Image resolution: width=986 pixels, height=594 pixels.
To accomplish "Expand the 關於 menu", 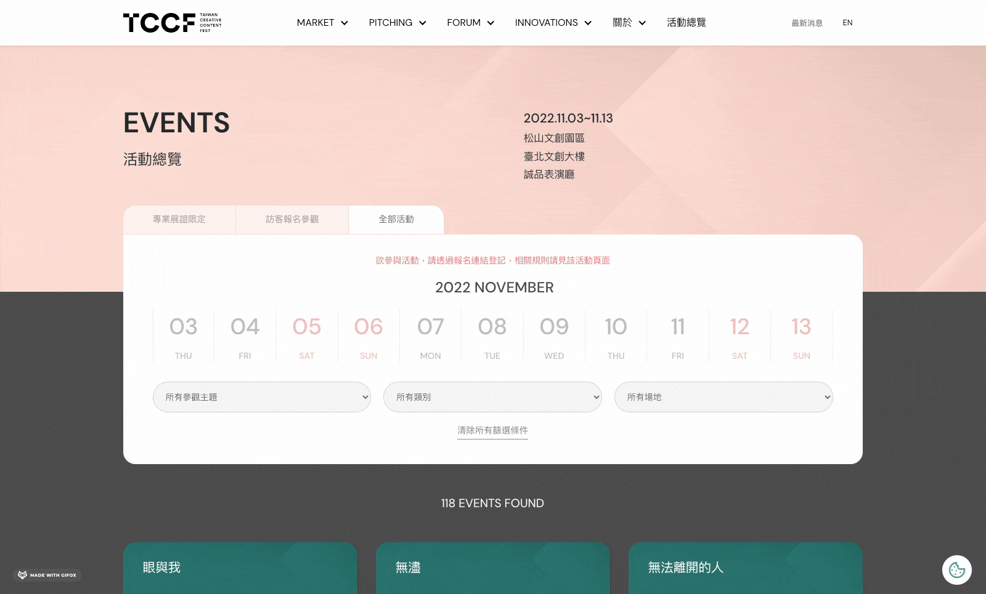I will coord(629,23).
